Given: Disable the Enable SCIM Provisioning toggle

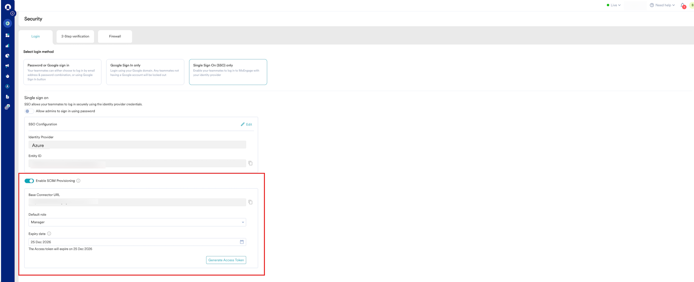Looking at the screenshot, I should (x=29, y=181).
